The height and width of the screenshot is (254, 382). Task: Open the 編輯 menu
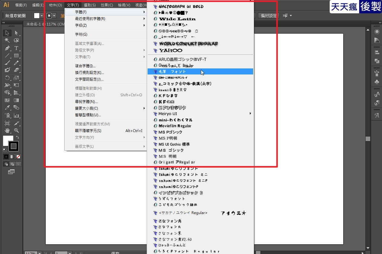[38, 5]
